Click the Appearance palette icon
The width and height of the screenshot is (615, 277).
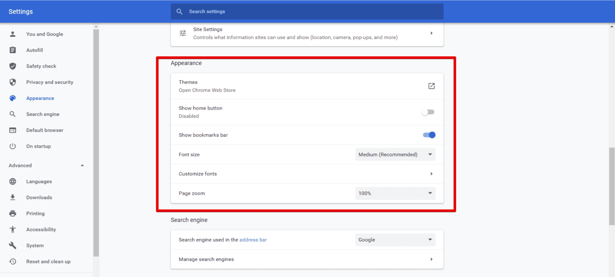[x=12, y=98]
